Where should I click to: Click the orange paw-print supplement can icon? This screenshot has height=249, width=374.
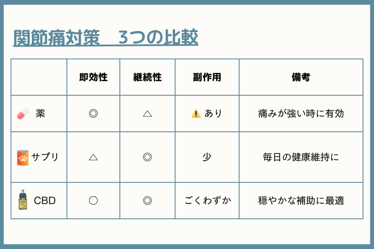23,157
